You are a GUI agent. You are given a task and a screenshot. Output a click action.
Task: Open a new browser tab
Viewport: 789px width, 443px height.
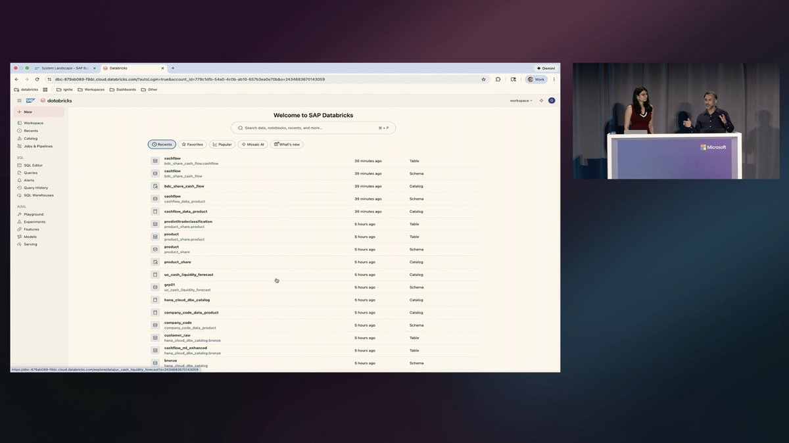pyautogui.click(x=173, y=68)
